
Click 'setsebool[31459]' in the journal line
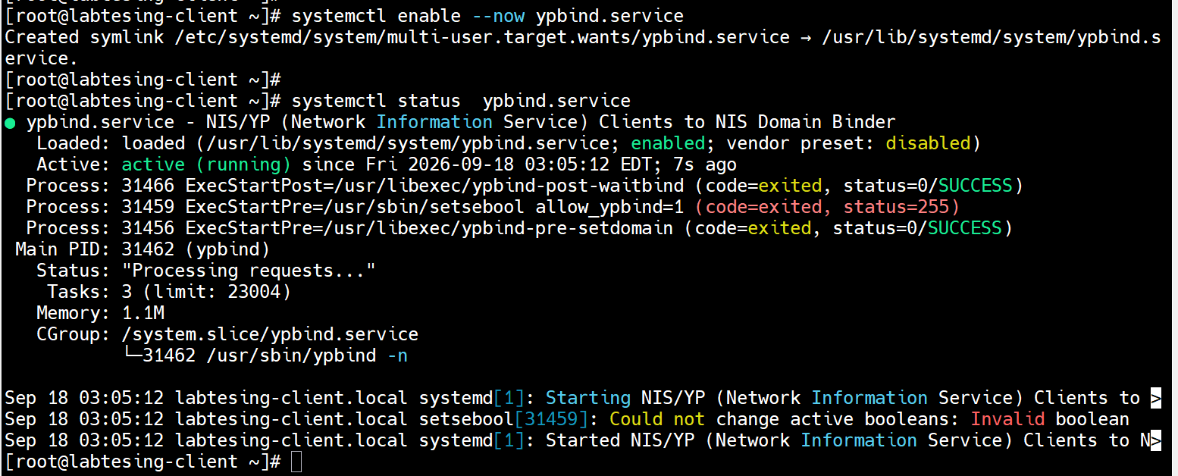point(503,419)
